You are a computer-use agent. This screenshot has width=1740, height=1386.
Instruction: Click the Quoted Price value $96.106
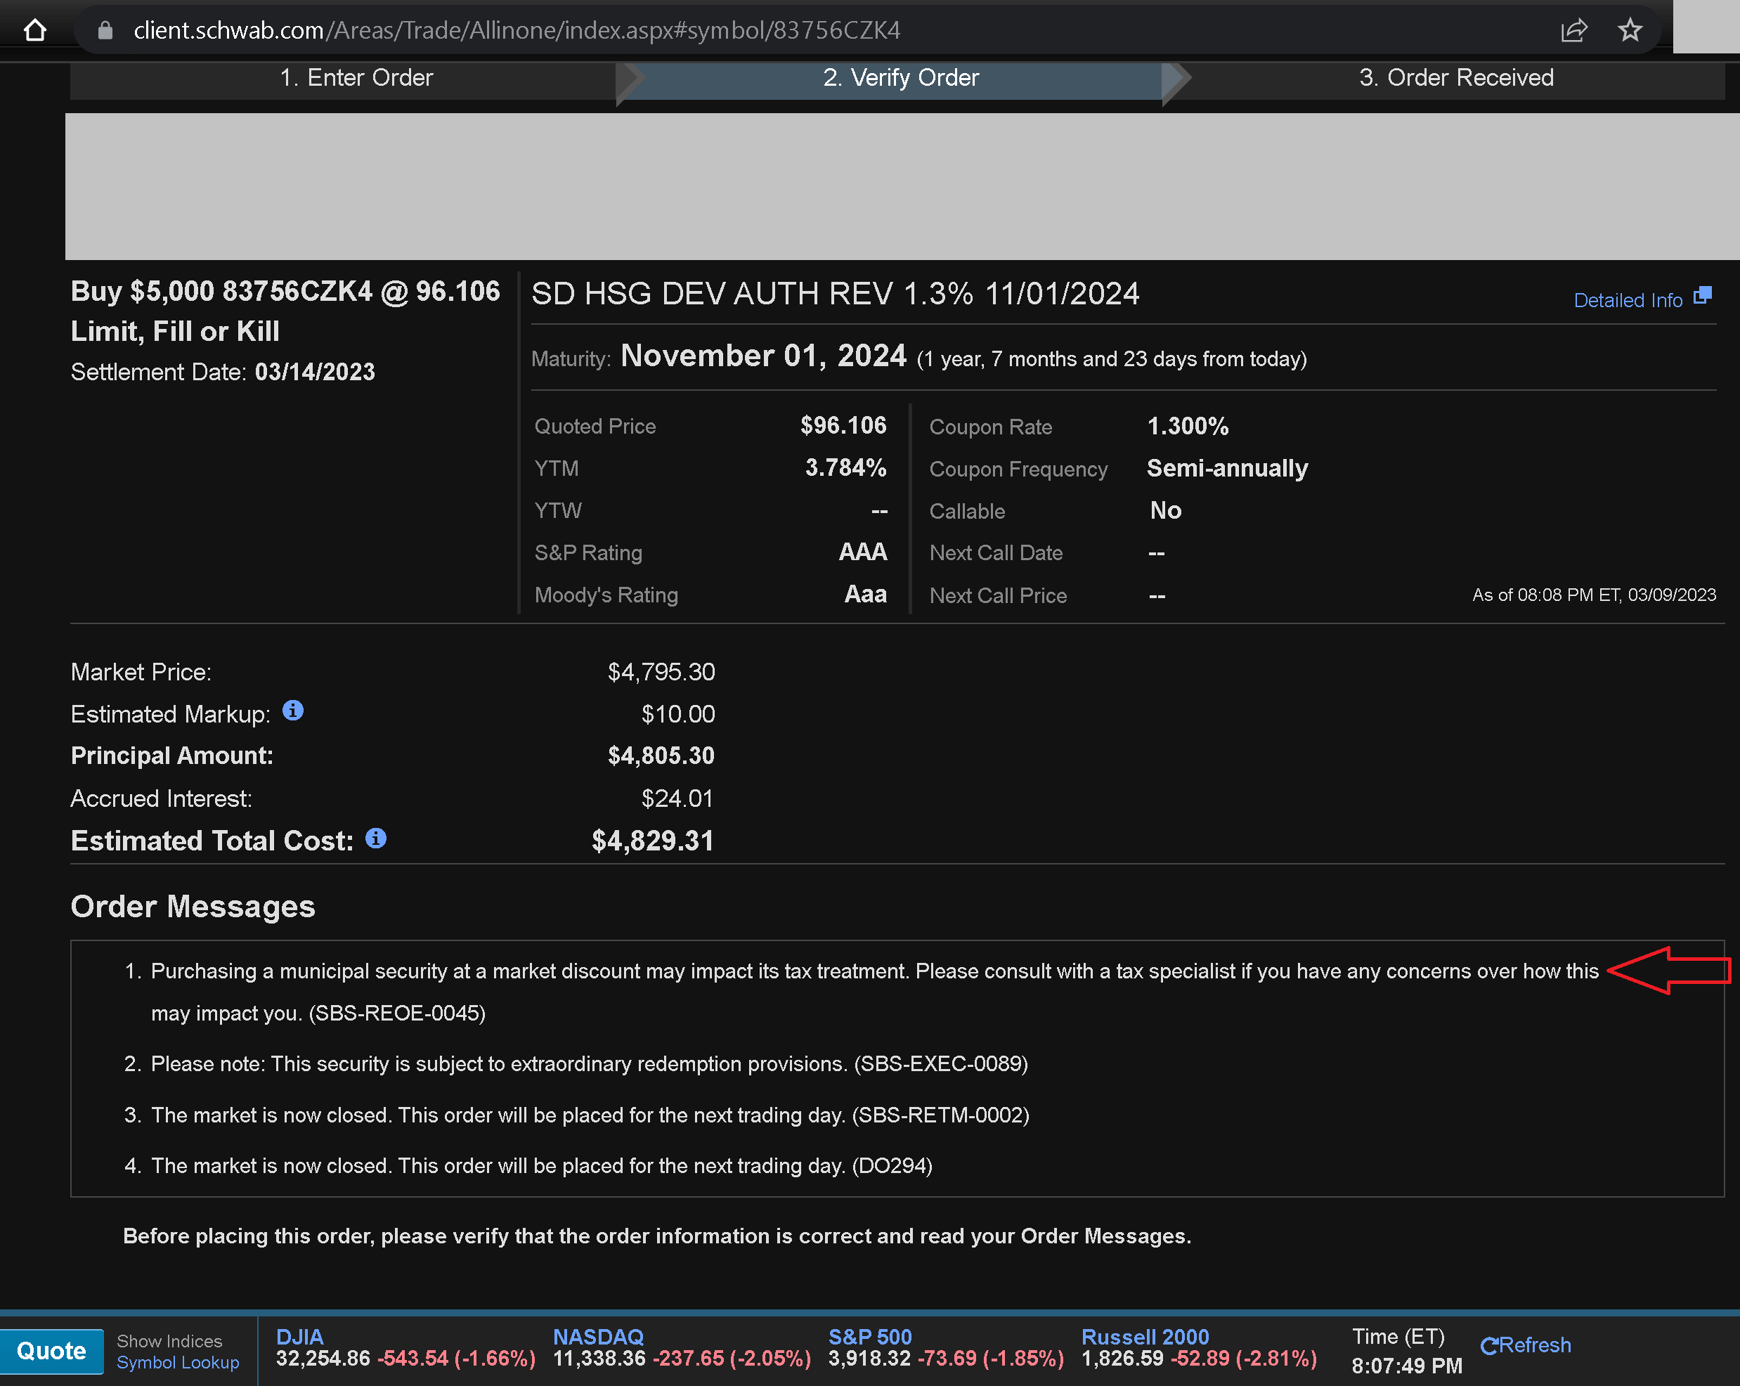click(843, 425)
